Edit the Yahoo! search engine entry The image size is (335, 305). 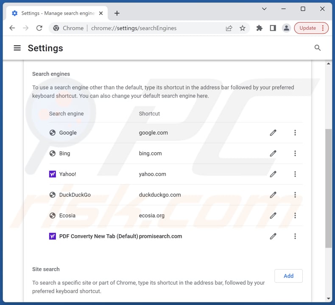tap(273, 174)
